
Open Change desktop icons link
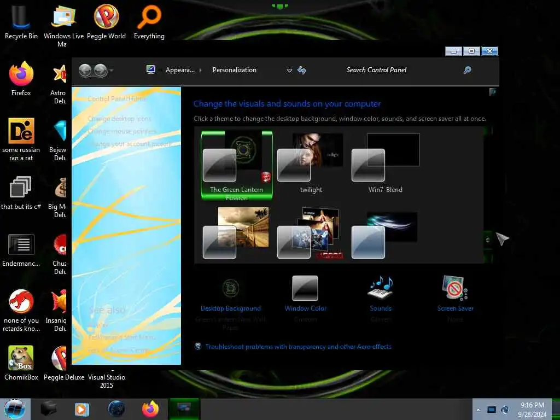(119, 119)
